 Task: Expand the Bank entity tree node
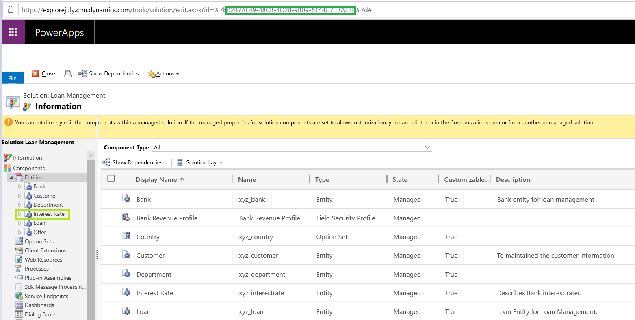19,186
